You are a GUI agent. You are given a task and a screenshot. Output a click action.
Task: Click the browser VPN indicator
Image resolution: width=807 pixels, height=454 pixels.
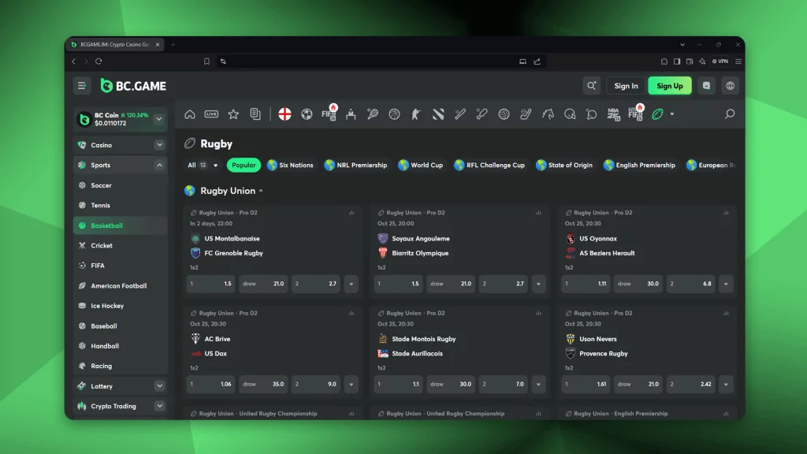tap(720, 61)
